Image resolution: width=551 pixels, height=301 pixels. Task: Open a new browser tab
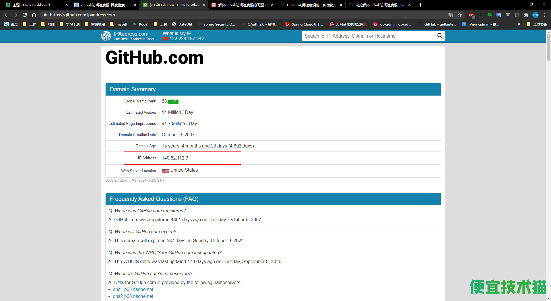420,5
